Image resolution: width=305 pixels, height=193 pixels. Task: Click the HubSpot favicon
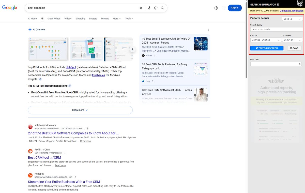click(30, 175)
